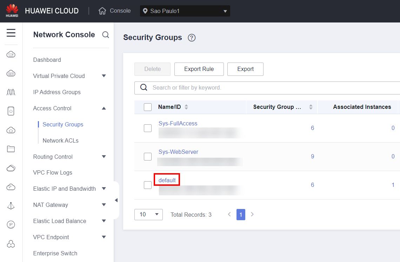Image resolution: width=400 pixels, height=262 pixels.
Task: Open the Network Console search icon
Action: (x=106, y=35)
